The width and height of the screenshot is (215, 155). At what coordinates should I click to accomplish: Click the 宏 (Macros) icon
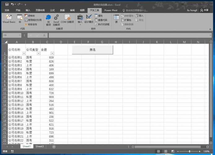(20, 19)
